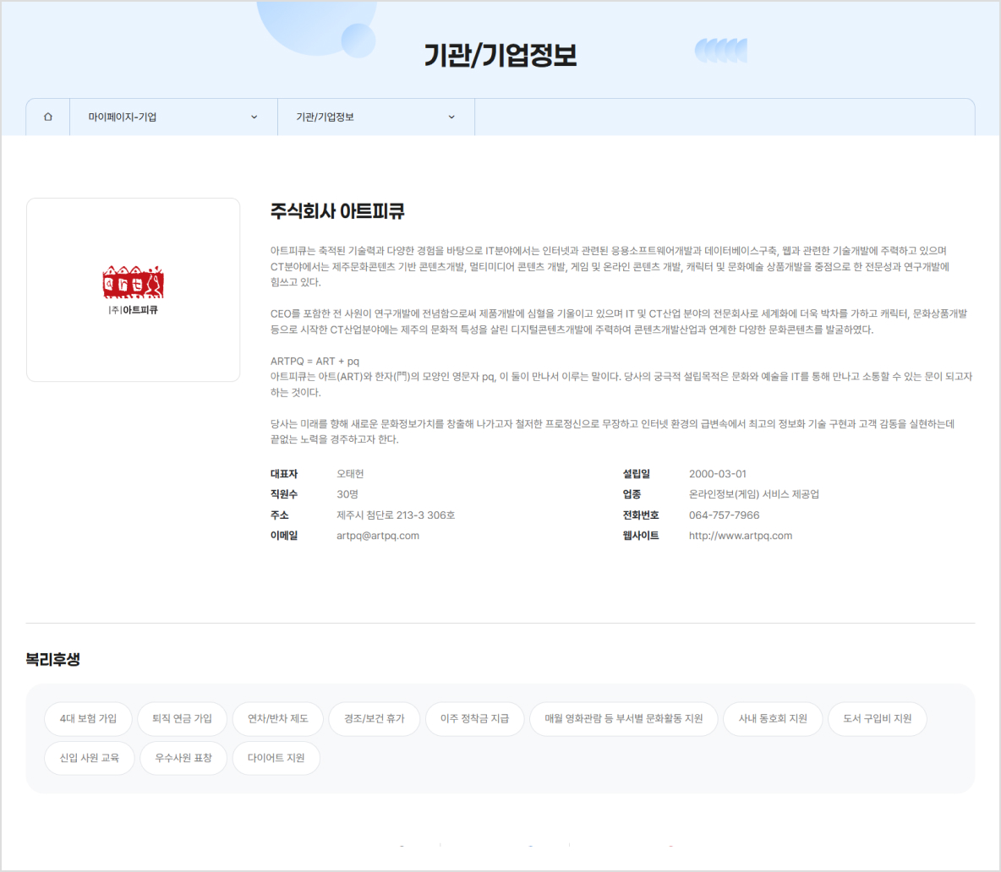Click the 우수사원 표창 chip
Viewport: 1001px width, 872px height.
tap(183, 758)
